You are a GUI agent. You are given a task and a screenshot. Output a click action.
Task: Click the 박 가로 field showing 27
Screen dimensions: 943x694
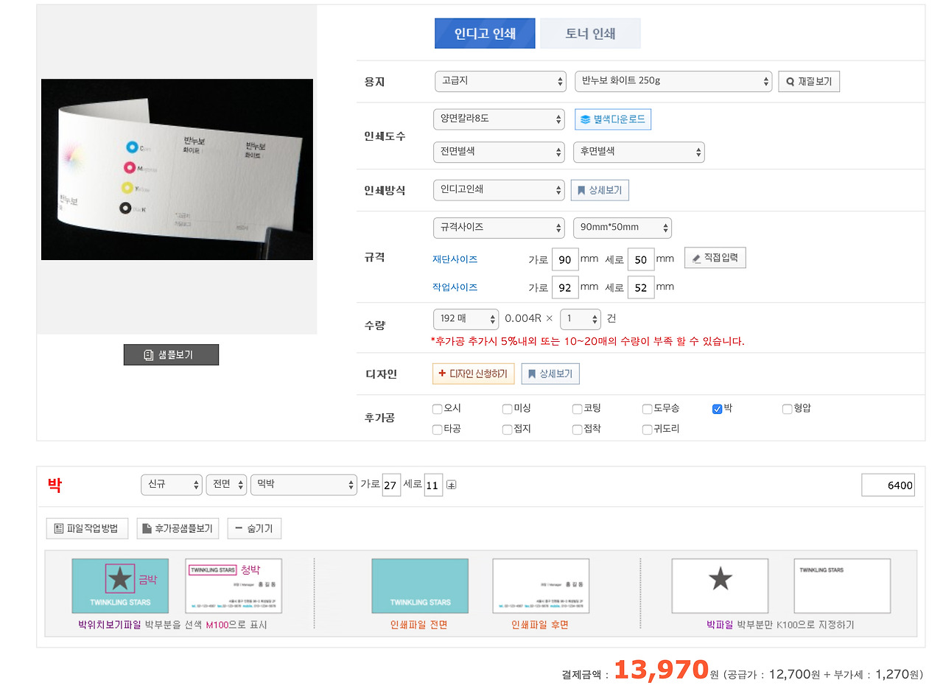click(x=391, y=486)
